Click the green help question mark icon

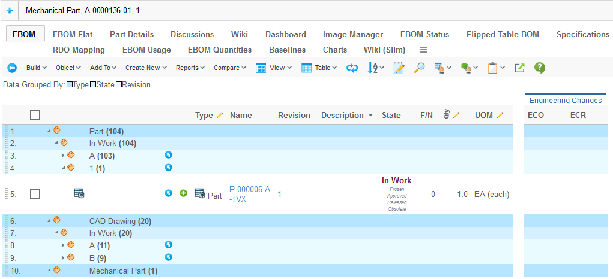pos(540,68)
